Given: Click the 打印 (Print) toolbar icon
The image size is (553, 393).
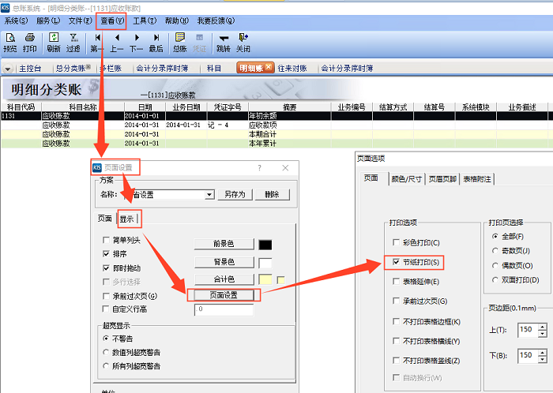Looking at the screenshot, I should point(30,42).
